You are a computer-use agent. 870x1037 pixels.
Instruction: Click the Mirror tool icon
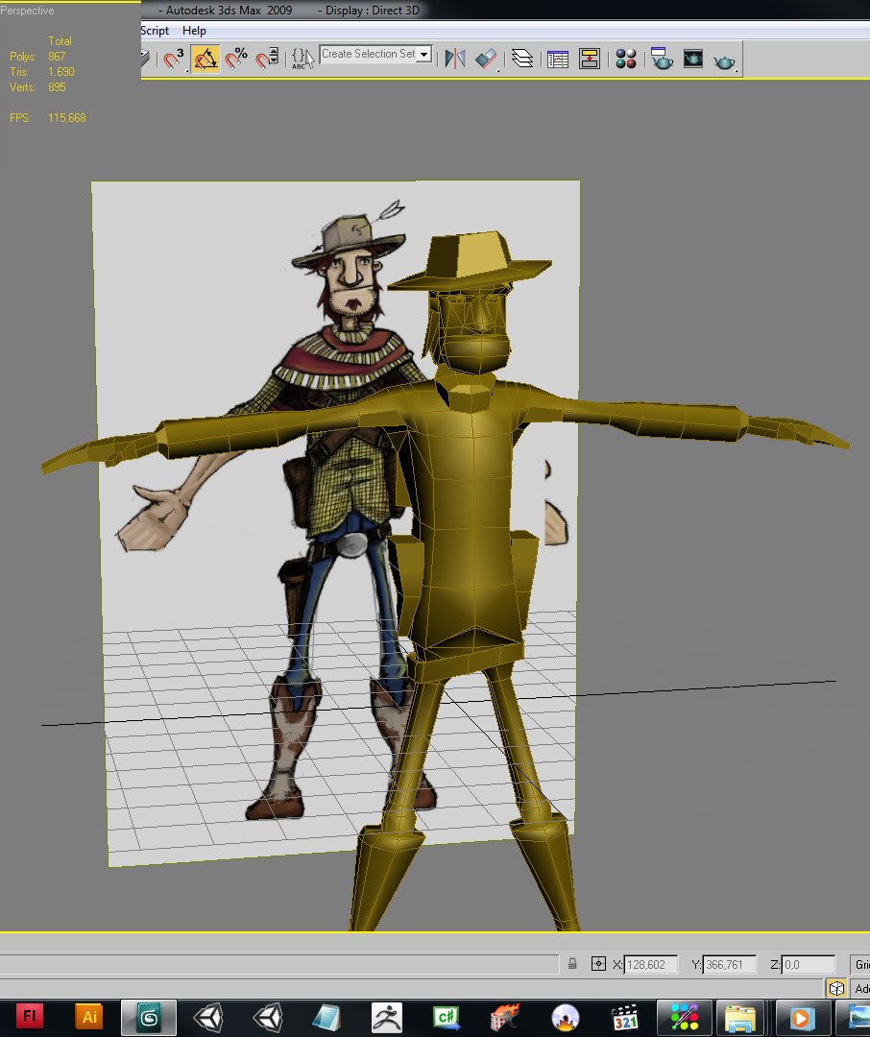[455, 59]
